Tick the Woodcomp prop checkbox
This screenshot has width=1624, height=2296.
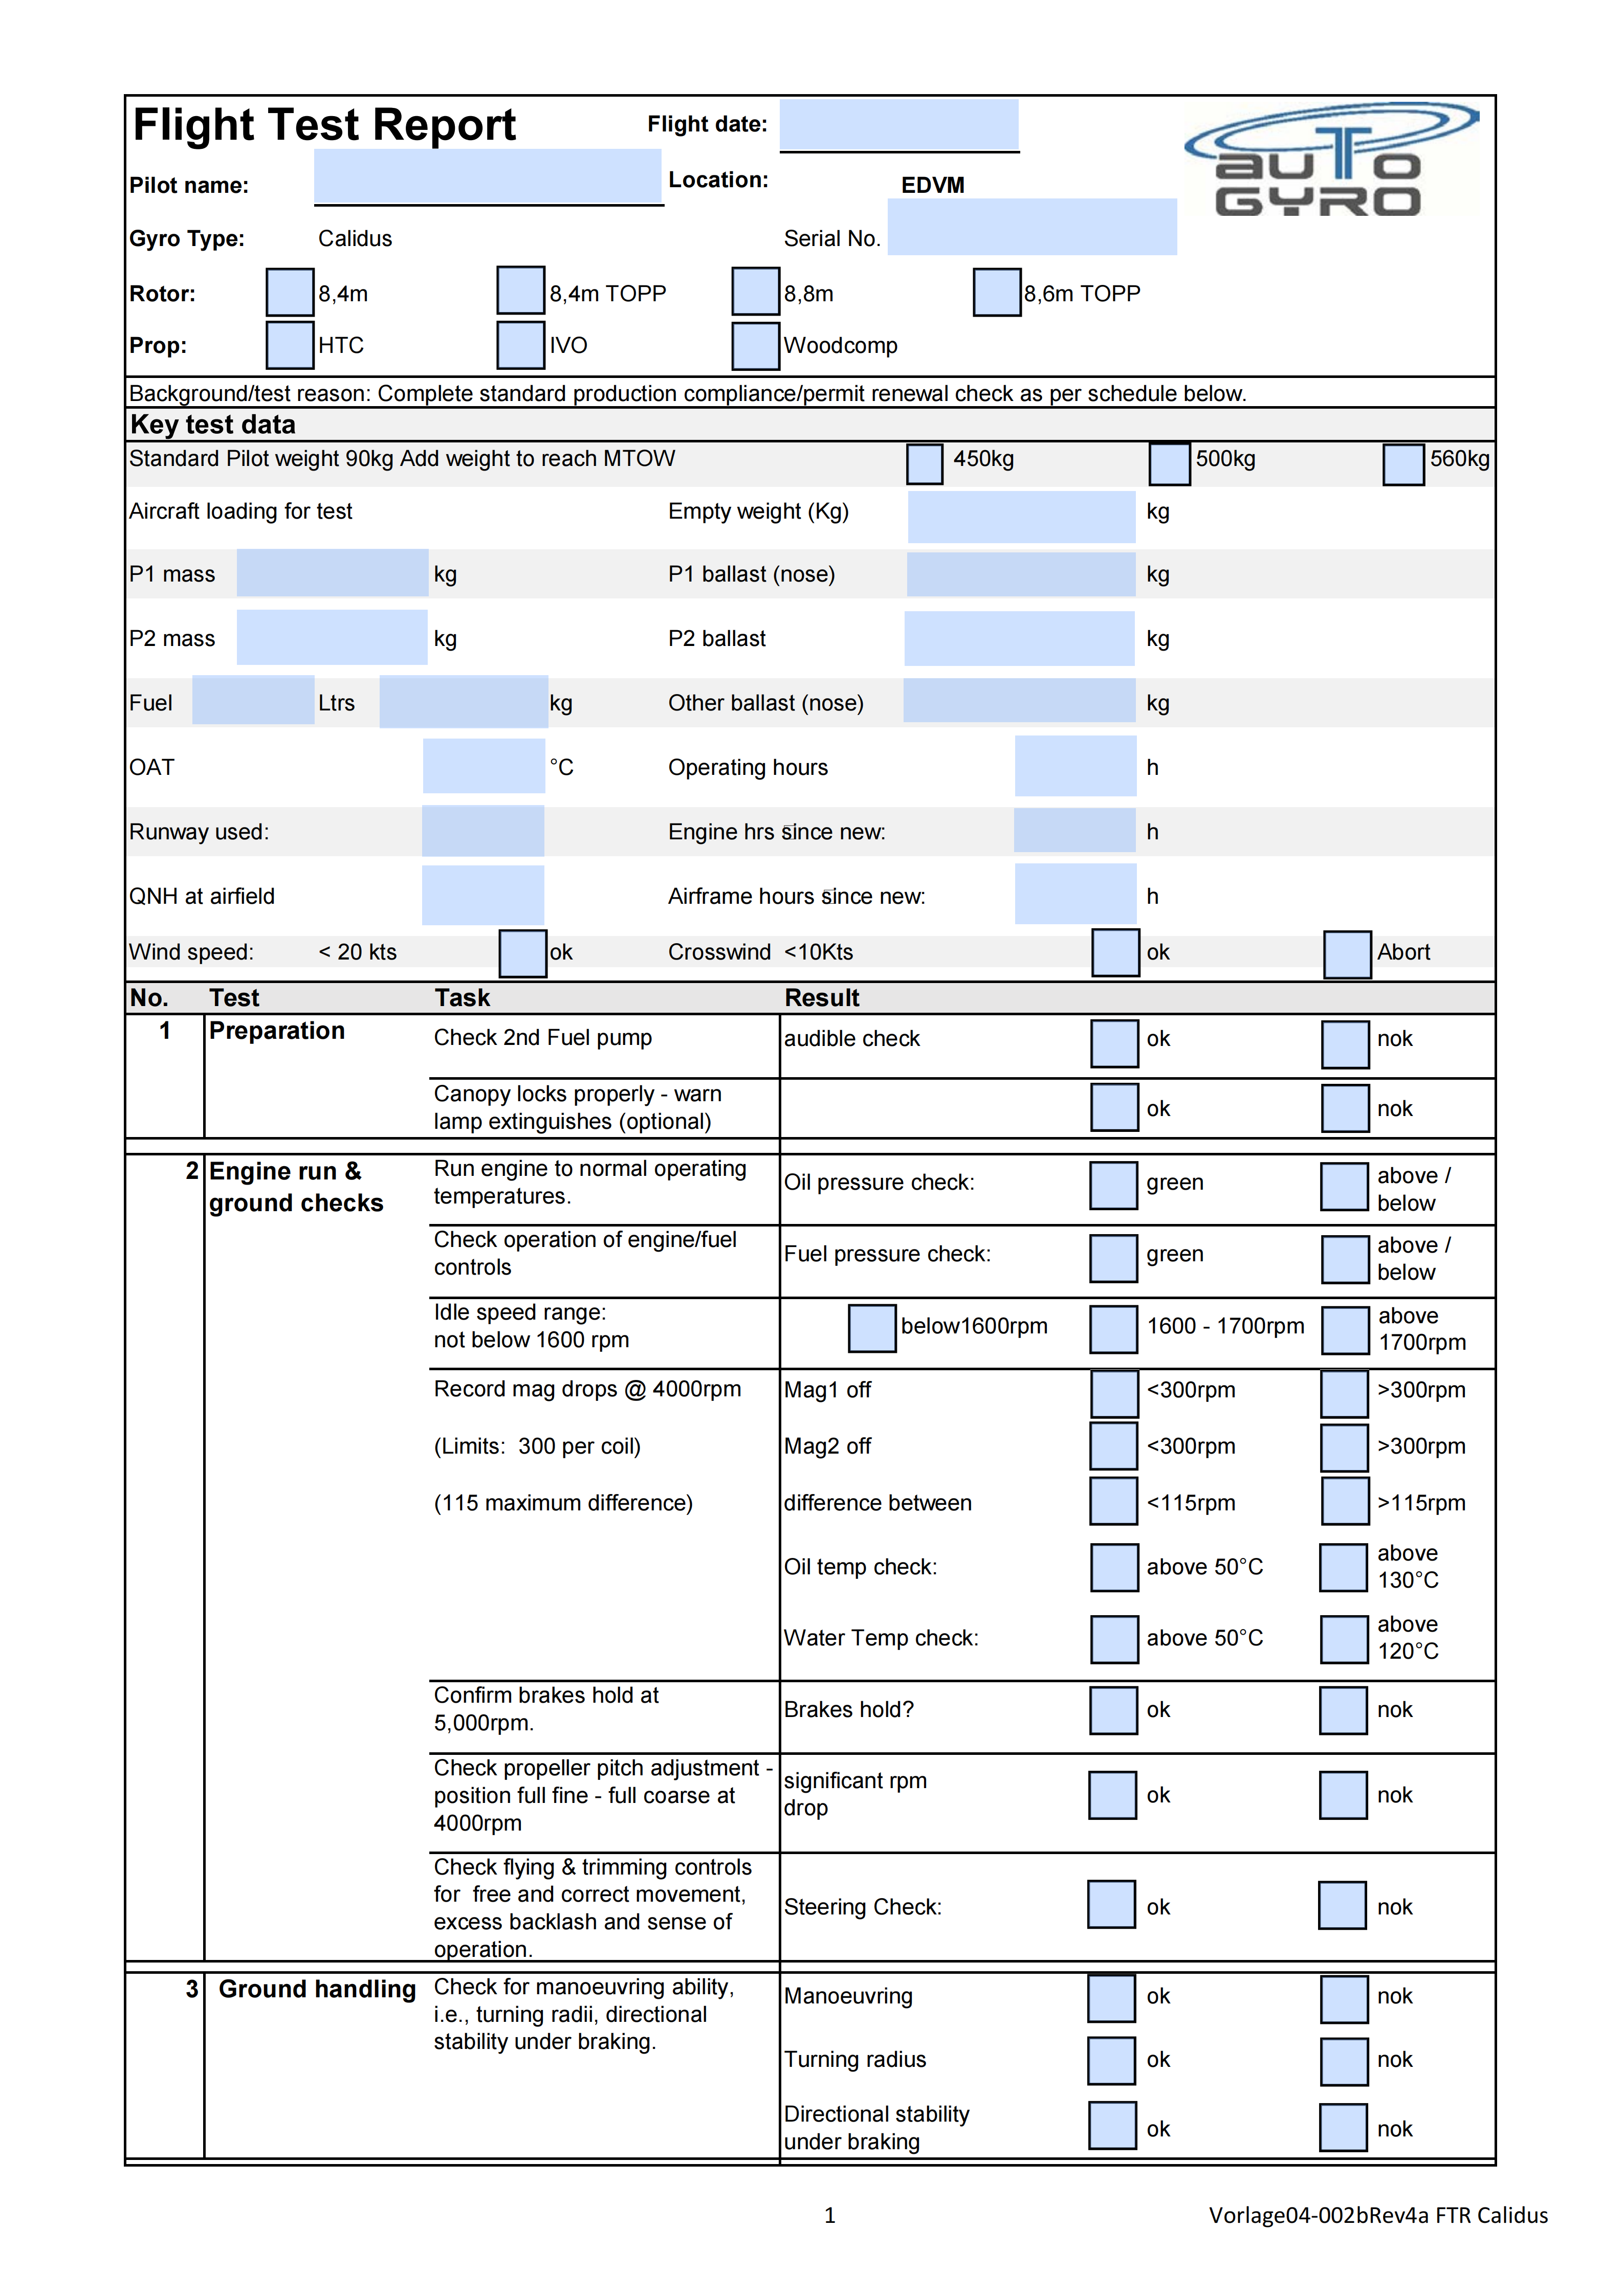click(x=756, y=345)
